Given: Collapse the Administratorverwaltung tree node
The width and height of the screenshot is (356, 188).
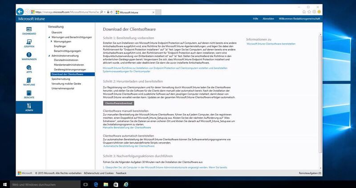Looking at the screenshot, I should point(49,56).
